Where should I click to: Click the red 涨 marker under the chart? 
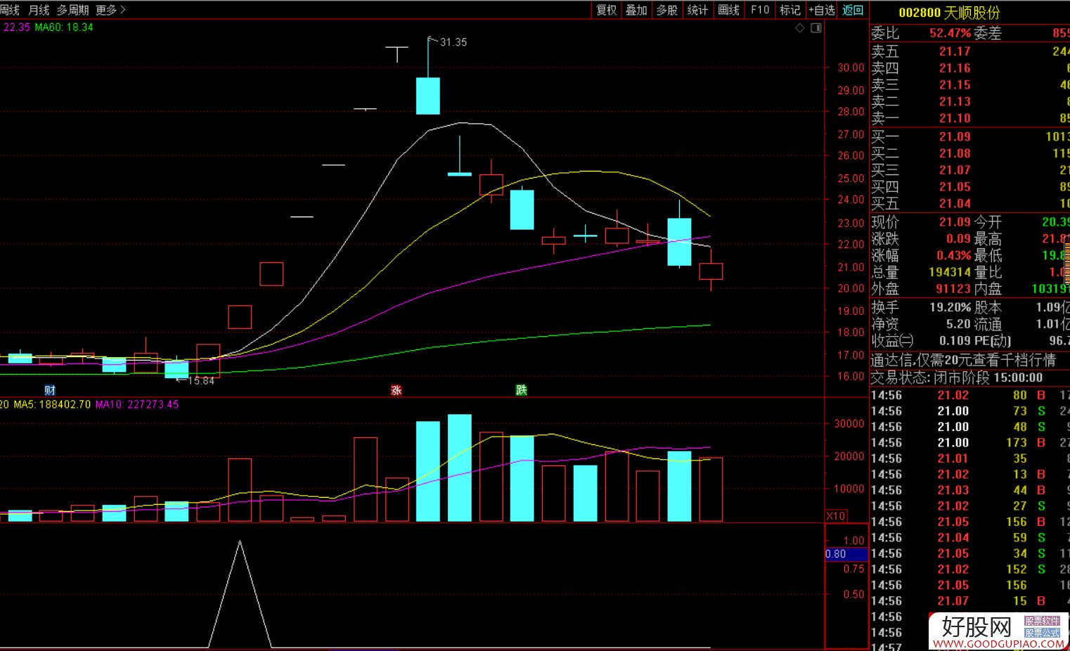(397, 390)
